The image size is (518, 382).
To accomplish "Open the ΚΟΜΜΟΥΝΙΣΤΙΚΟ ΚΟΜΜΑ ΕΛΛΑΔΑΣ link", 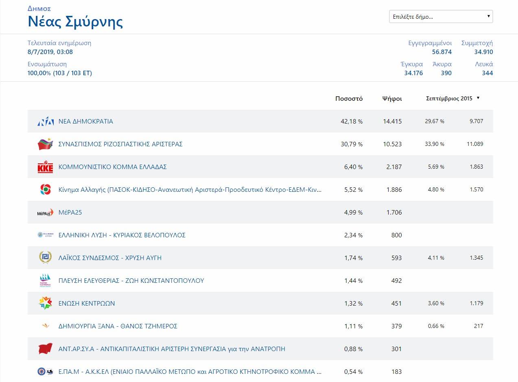I will pyautogui.click(x=113, y=167).
